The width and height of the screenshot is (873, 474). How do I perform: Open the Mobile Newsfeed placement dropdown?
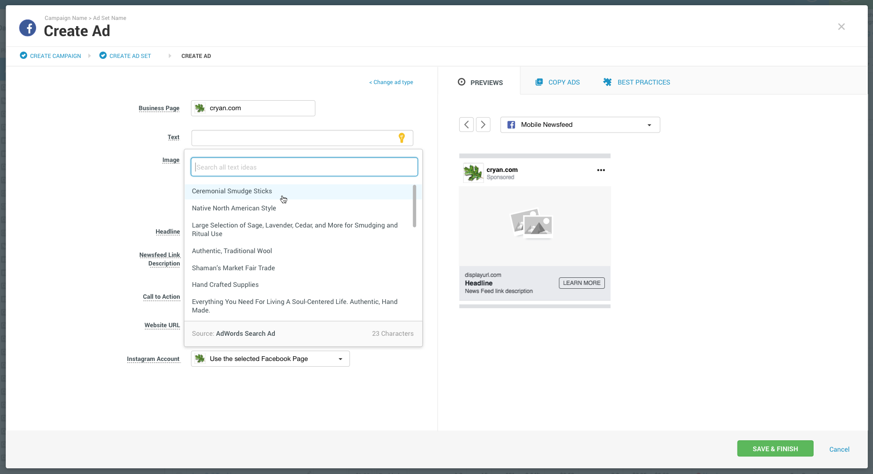[580, 125]
